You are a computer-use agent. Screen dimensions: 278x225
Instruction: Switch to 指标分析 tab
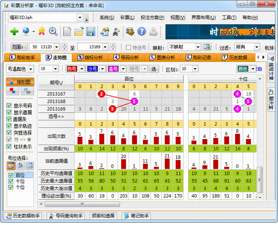pyautogui.click(x=91, y=57)
